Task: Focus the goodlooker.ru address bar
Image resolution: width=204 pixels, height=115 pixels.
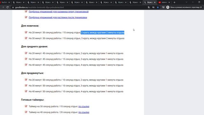Action: click(x=78, y=7)
